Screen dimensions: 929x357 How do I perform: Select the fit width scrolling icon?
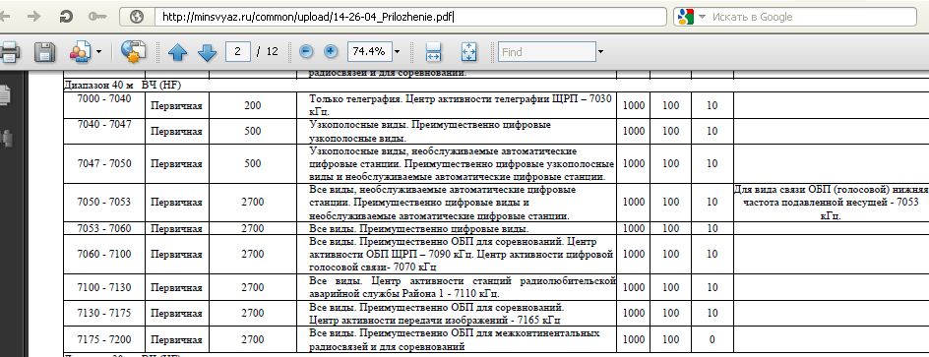click(433, 52)
